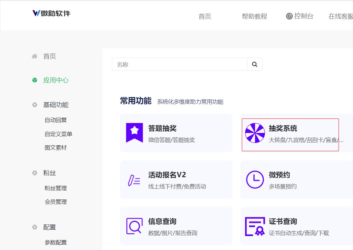Image resolution: width=353 pixels, height=250 pixels.
Task: Open the 微预约 app title
Action: (x=279, y=175)
